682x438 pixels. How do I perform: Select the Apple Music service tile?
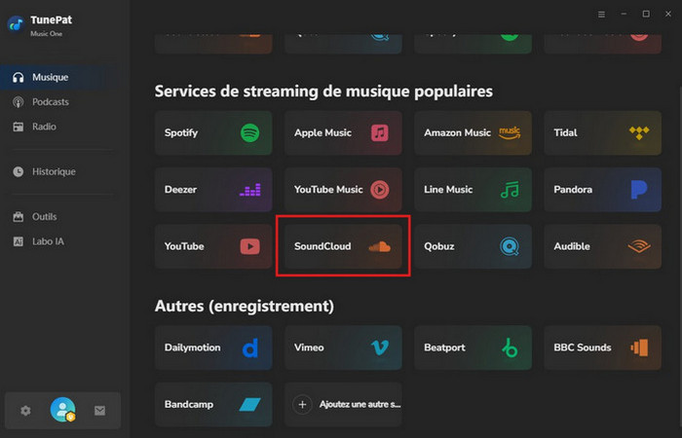pyautogui.click(x=343, y=132)
